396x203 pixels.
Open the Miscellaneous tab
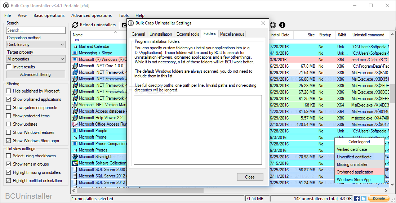232,34
